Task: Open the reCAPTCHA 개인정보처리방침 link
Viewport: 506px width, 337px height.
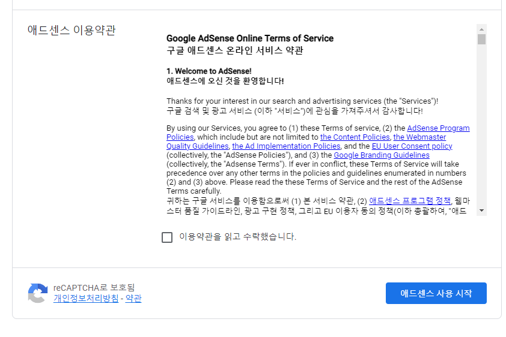Action: point(86,299)
